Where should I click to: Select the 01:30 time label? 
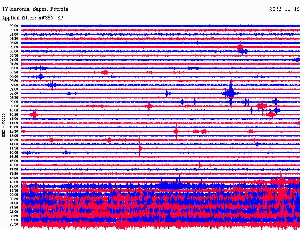tap(14, 39)
